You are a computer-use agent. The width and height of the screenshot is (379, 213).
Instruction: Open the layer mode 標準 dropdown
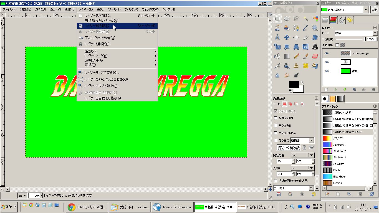pos(356,33)
